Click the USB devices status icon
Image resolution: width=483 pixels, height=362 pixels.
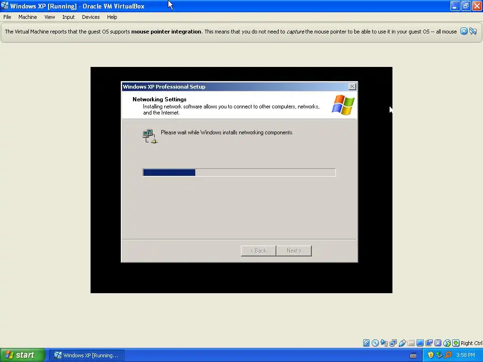(402, 343)
